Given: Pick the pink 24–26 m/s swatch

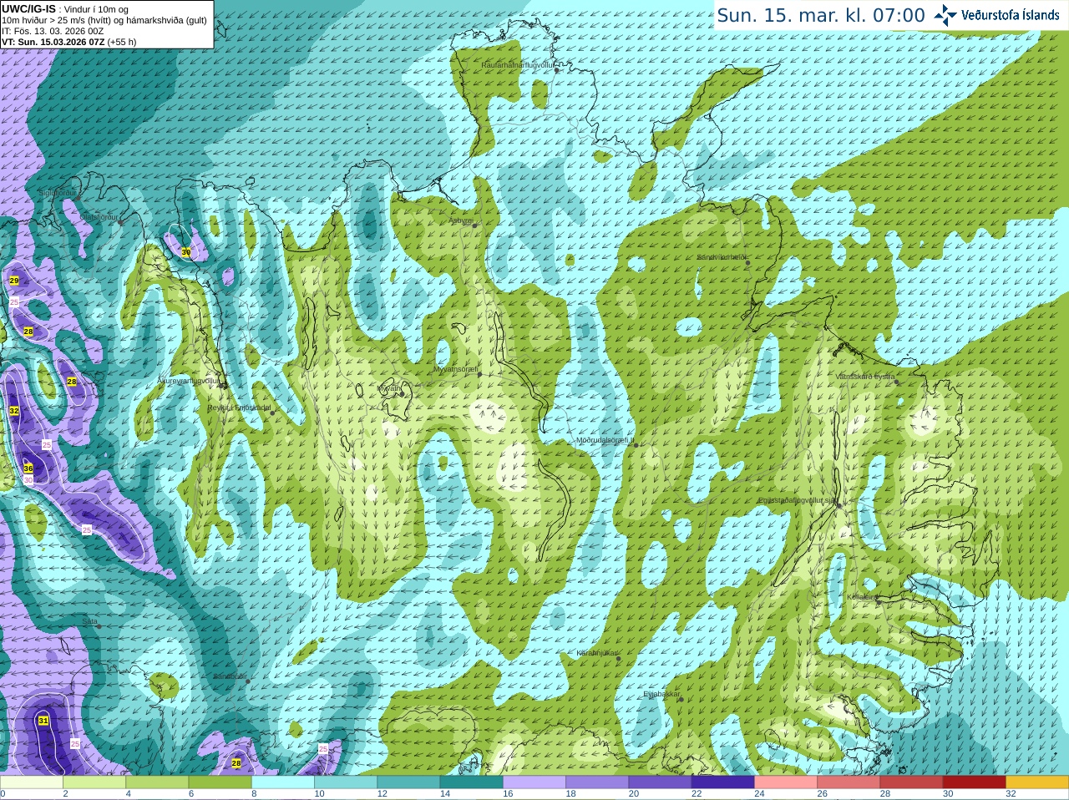Looking at the screenshot, I should point(786,782).
